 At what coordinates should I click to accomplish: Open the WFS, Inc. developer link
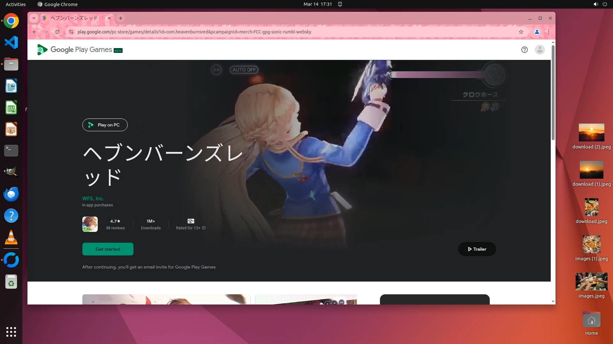(x=93, y=198)
